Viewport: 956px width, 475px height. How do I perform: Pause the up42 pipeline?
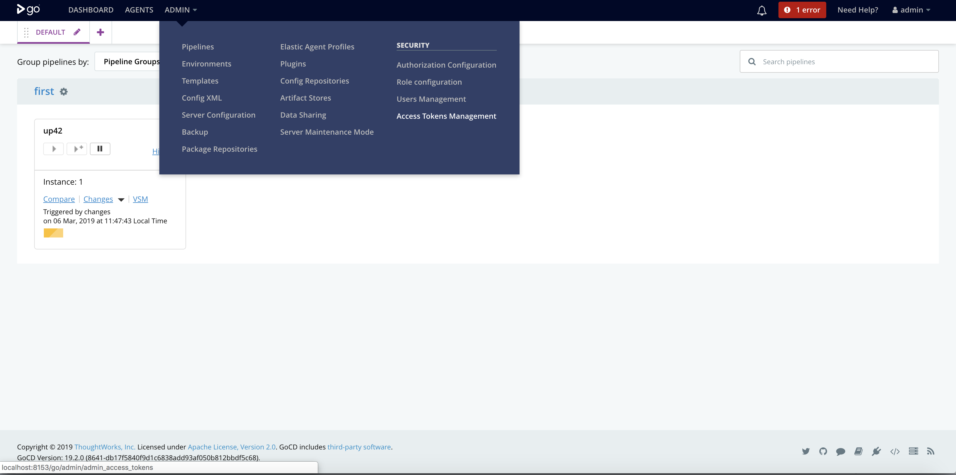pyautogui.click(x=100, y=149)
